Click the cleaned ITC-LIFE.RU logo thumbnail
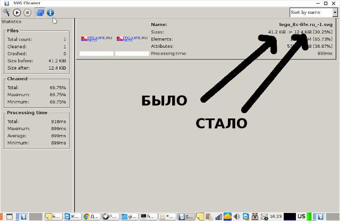This screenshot has width=340, height=221. pos(132,39)
